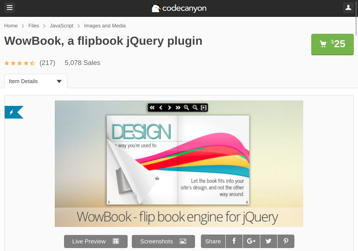Share on Google Plus
Image resolution: width=358 pixels, height=251 pixels.
251,241
